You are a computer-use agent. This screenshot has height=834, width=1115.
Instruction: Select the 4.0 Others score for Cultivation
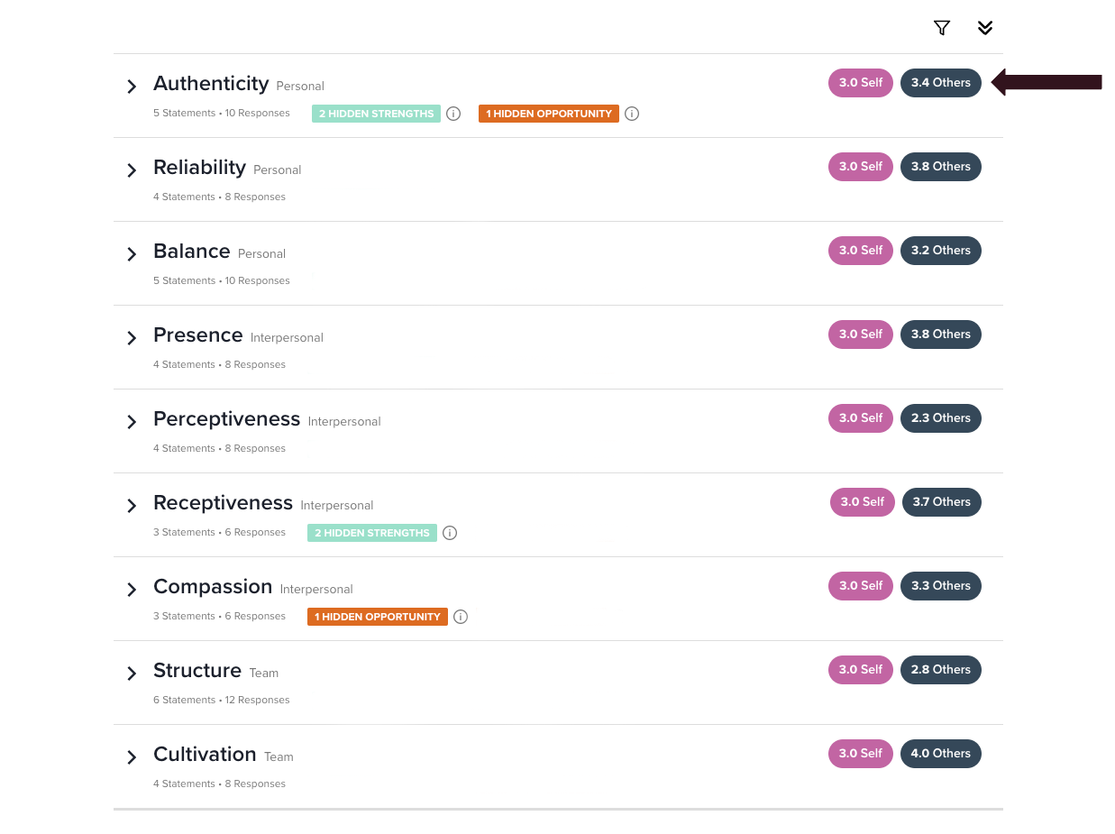[x=941, y=754]
